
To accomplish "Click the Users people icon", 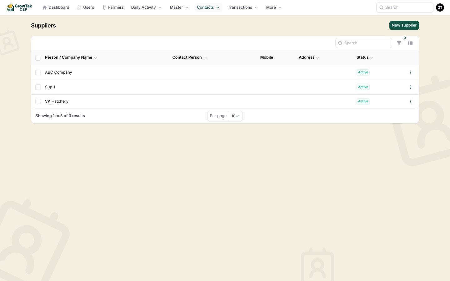I will coord(79,7).
